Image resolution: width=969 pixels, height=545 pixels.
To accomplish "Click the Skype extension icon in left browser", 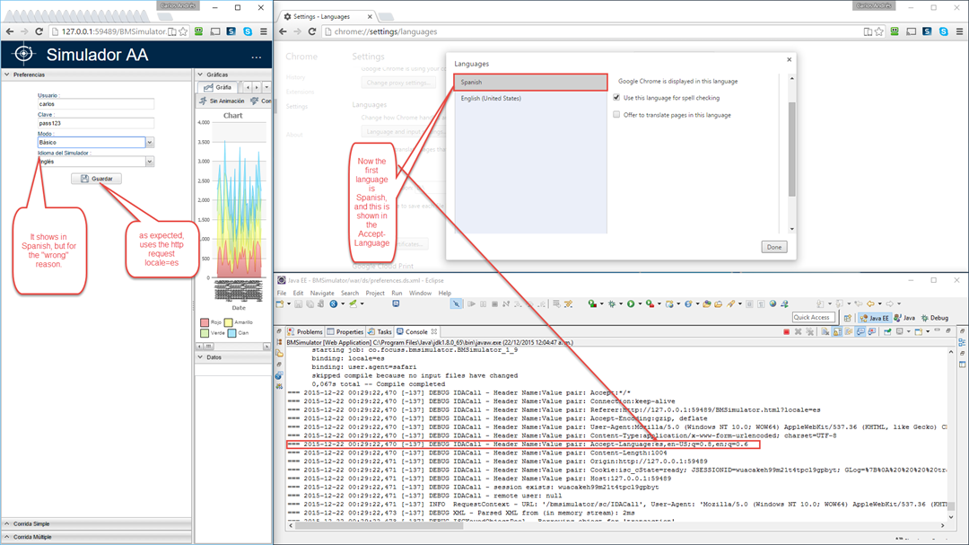I will click(248, 31).
